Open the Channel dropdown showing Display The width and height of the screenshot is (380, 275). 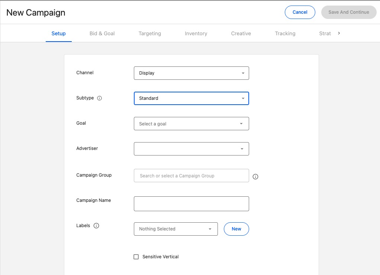[191, 73]
